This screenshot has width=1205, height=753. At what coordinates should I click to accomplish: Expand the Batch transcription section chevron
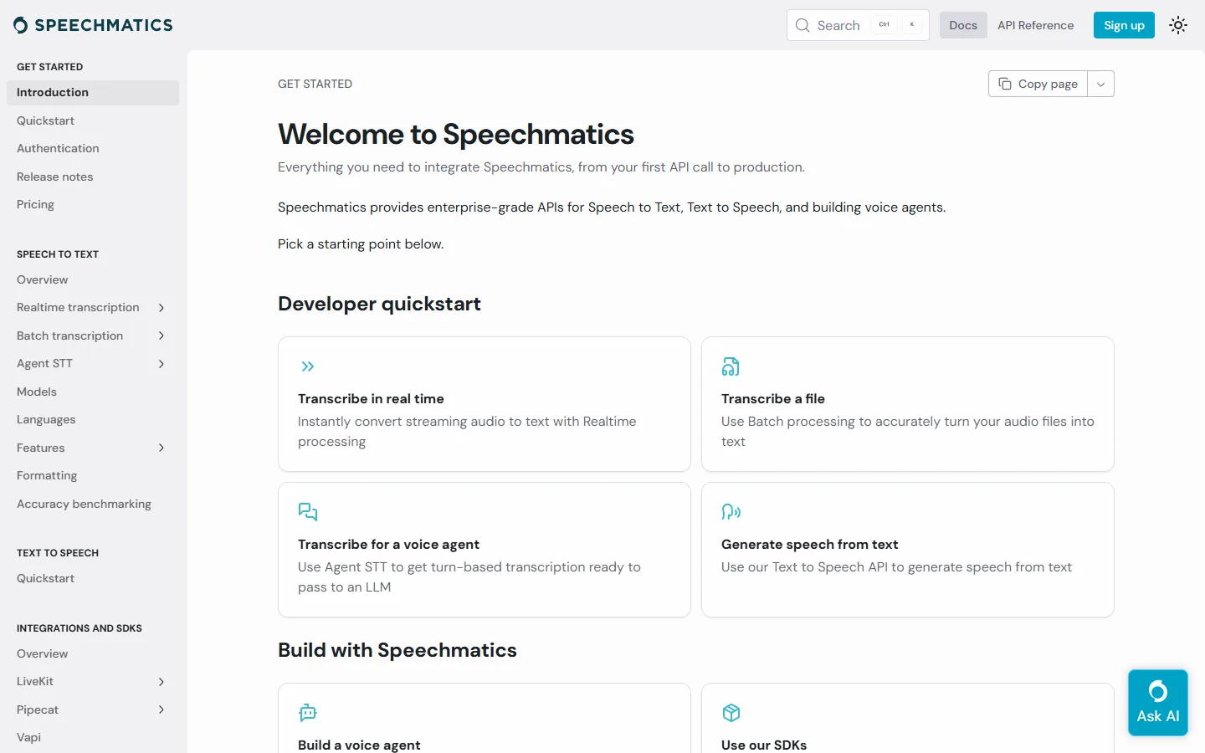pos(162,336)
